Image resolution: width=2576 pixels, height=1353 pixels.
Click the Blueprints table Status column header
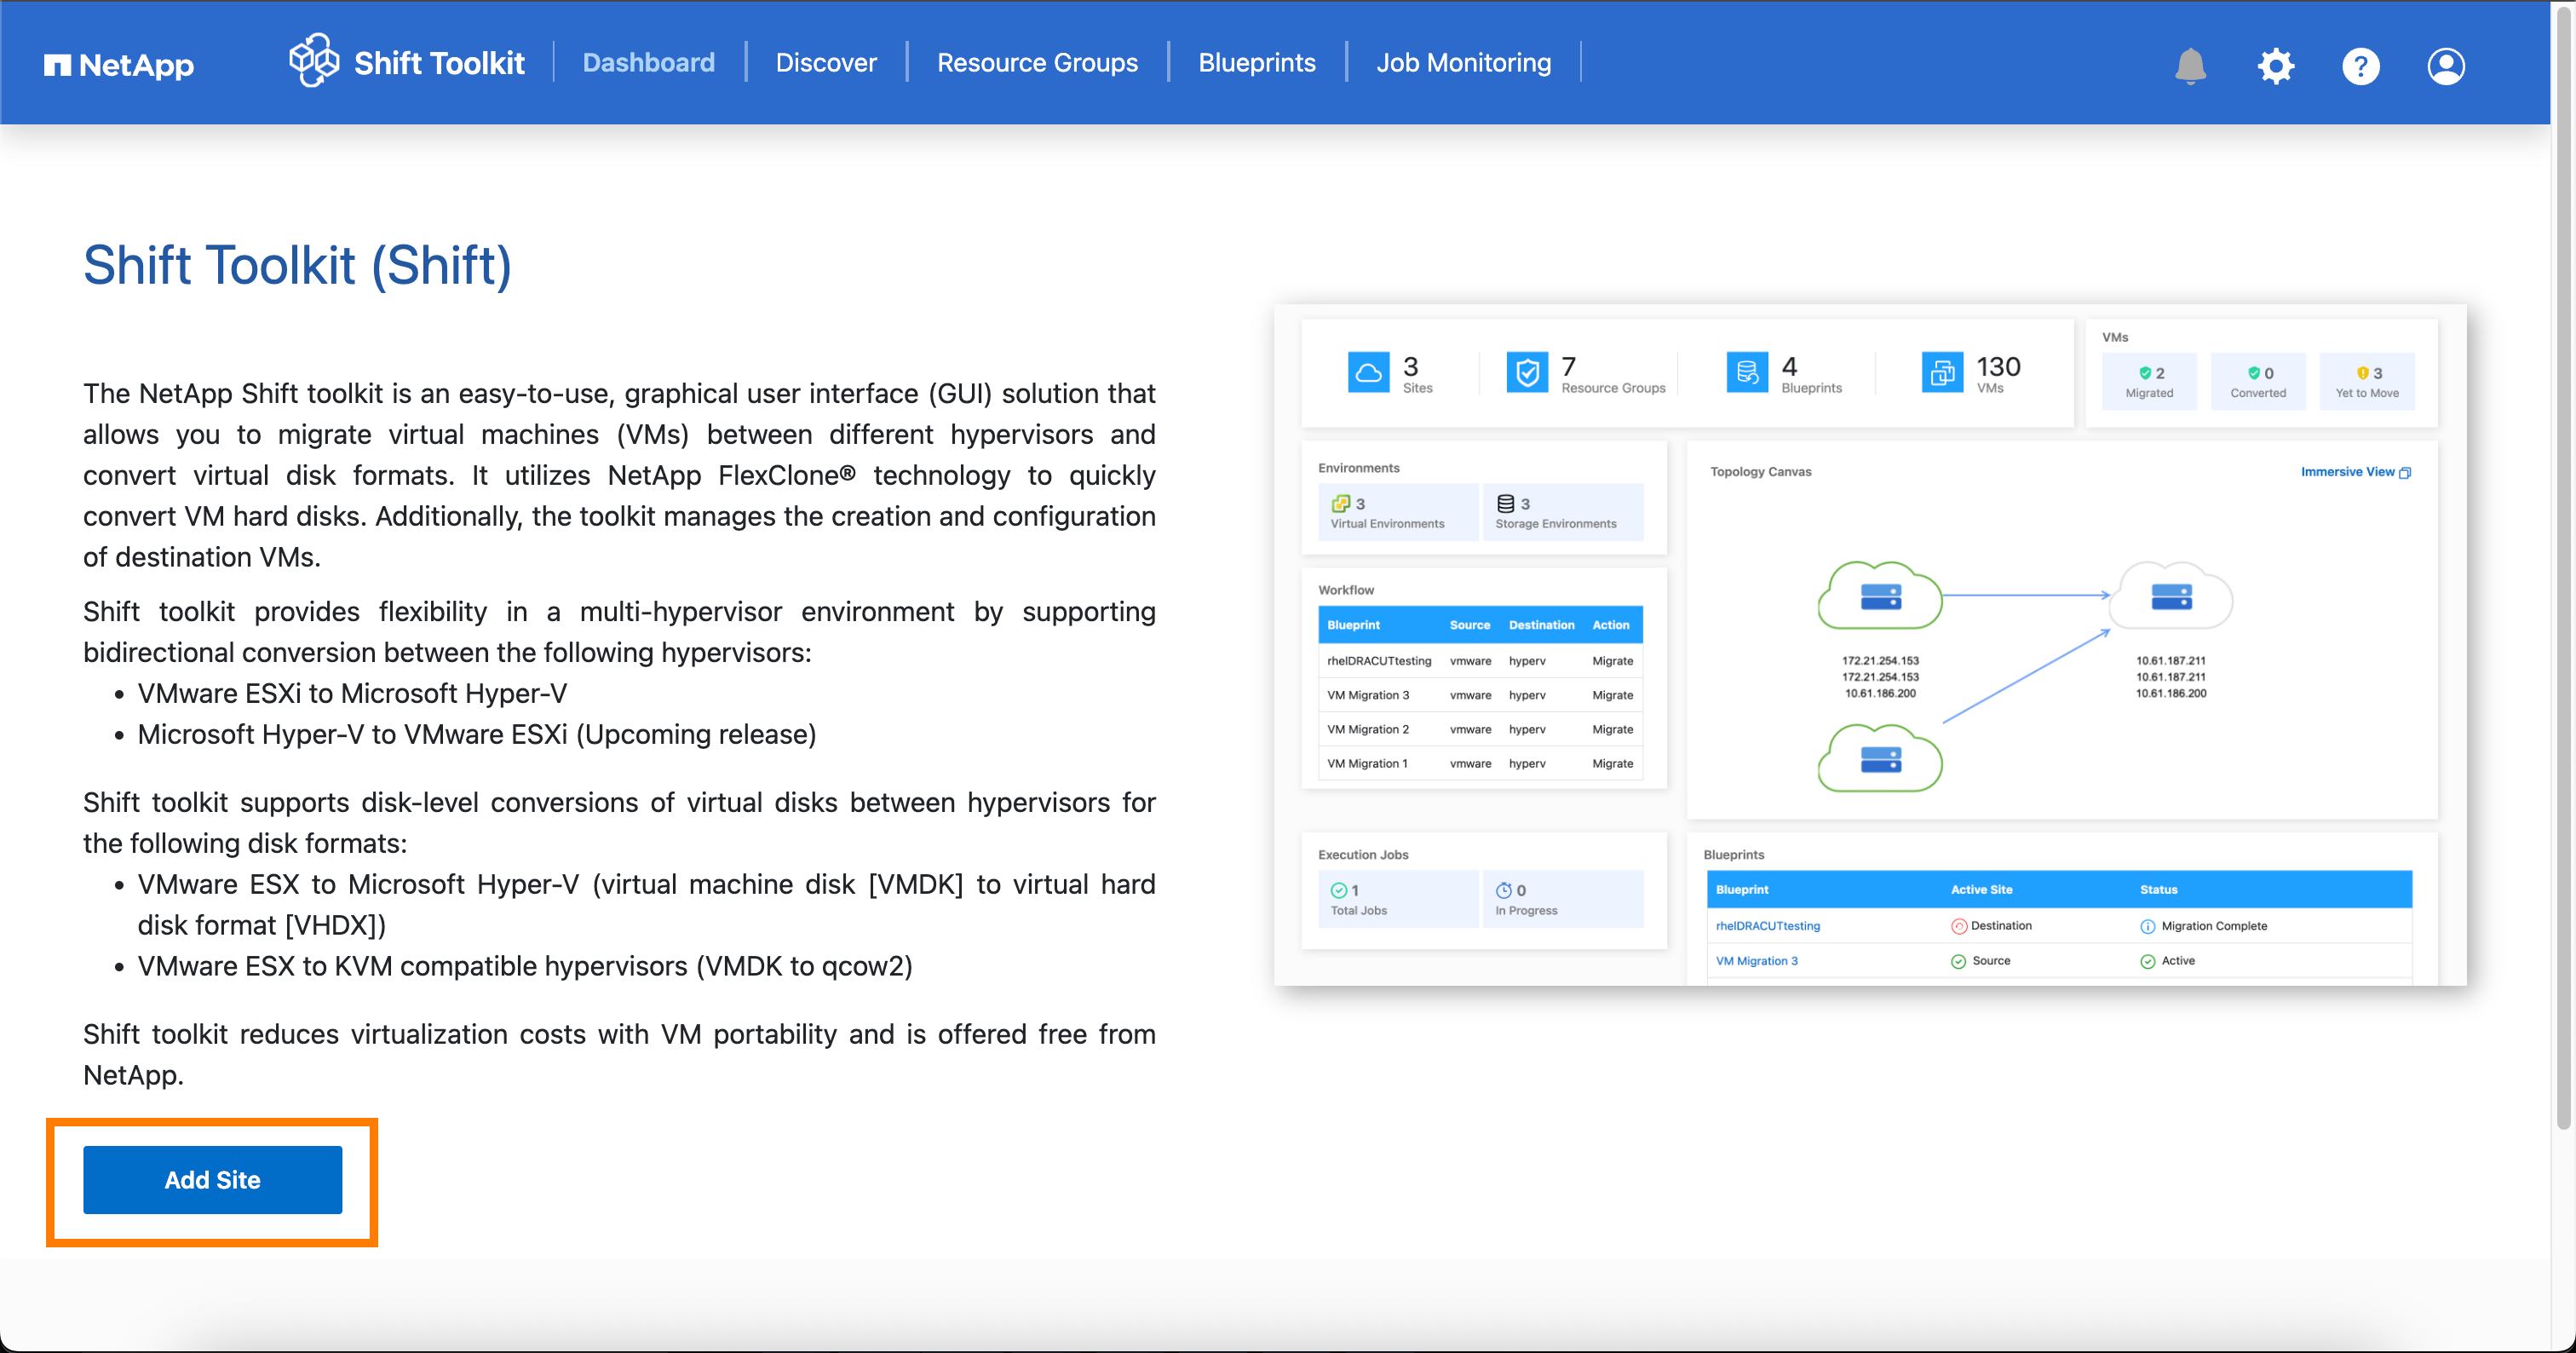(2158, 890)
